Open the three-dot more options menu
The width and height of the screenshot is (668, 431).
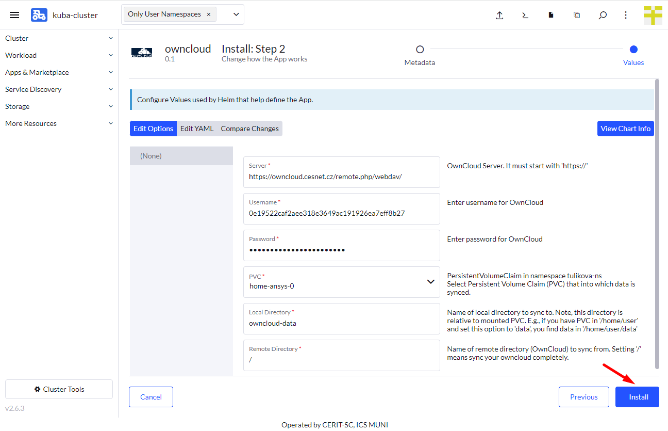click(626, 15)
